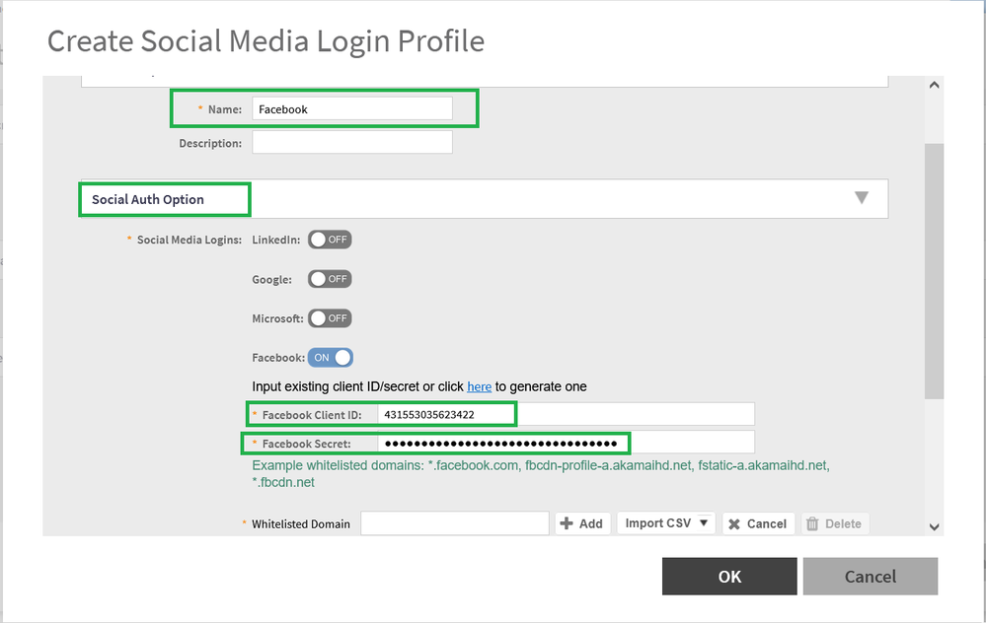Click the Delete whitelisted domain button
986x623 pixels.
click(834, 523)
